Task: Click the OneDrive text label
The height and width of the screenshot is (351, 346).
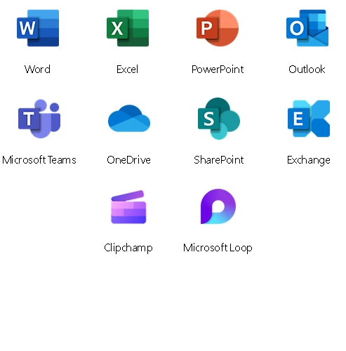Action: [x=128, y=160]
